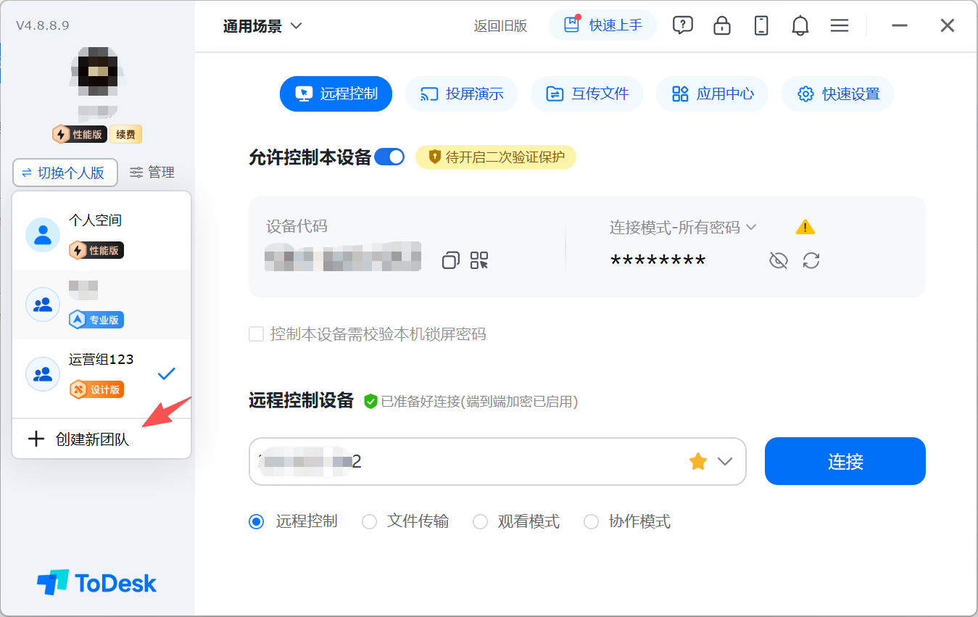The image size is (978, 617).
Task: Select the 文件传输 radio option
Action: pos(370,521)
